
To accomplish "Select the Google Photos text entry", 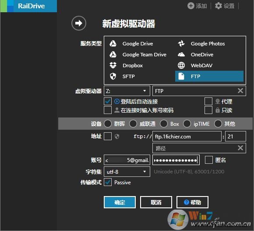I will (x=208, y=44).
